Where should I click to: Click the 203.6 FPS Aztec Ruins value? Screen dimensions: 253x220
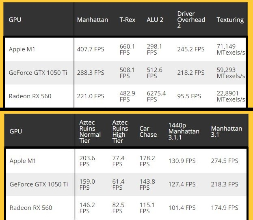pos(87,161)
